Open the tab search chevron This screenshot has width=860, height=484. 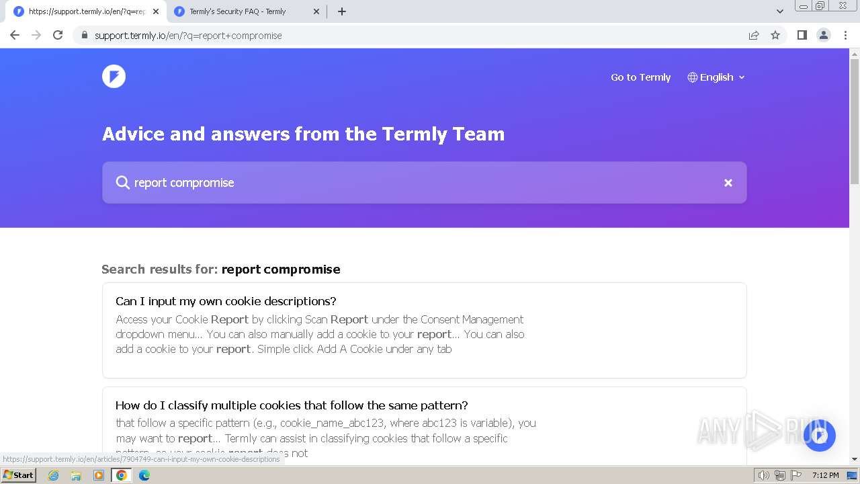pos(780,11)
